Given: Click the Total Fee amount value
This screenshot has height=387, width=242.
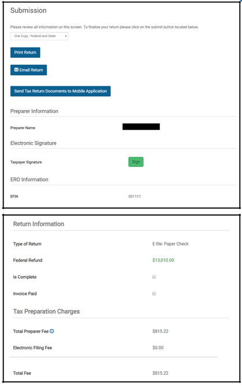Looking at the screenshot, I should click(161, 373).
